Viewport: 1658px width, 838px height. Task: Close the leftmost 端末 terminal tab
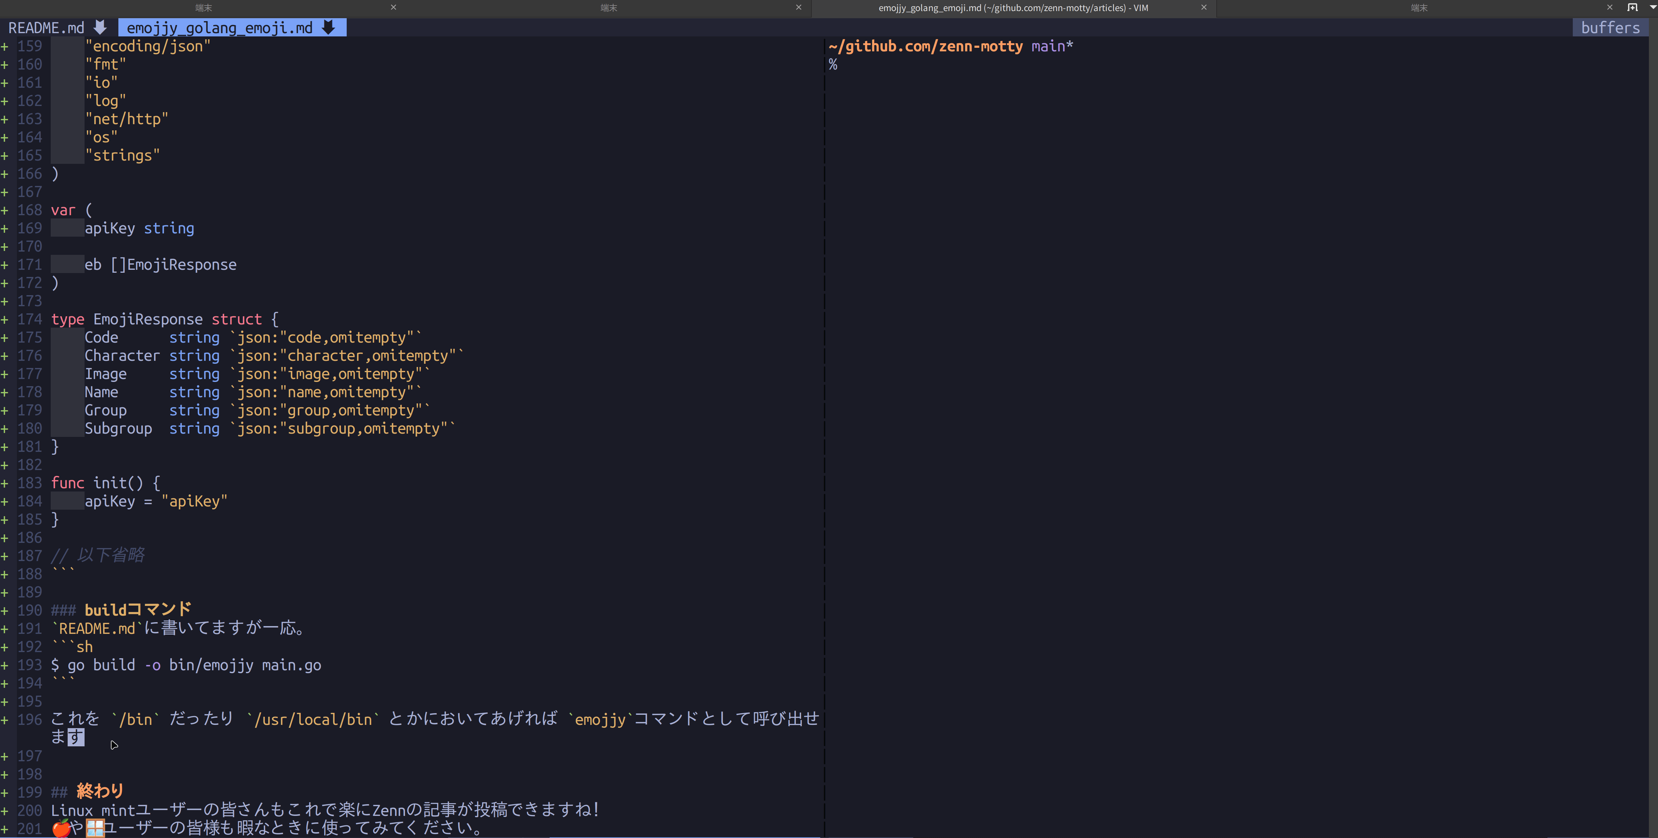[x=393, y=8]
